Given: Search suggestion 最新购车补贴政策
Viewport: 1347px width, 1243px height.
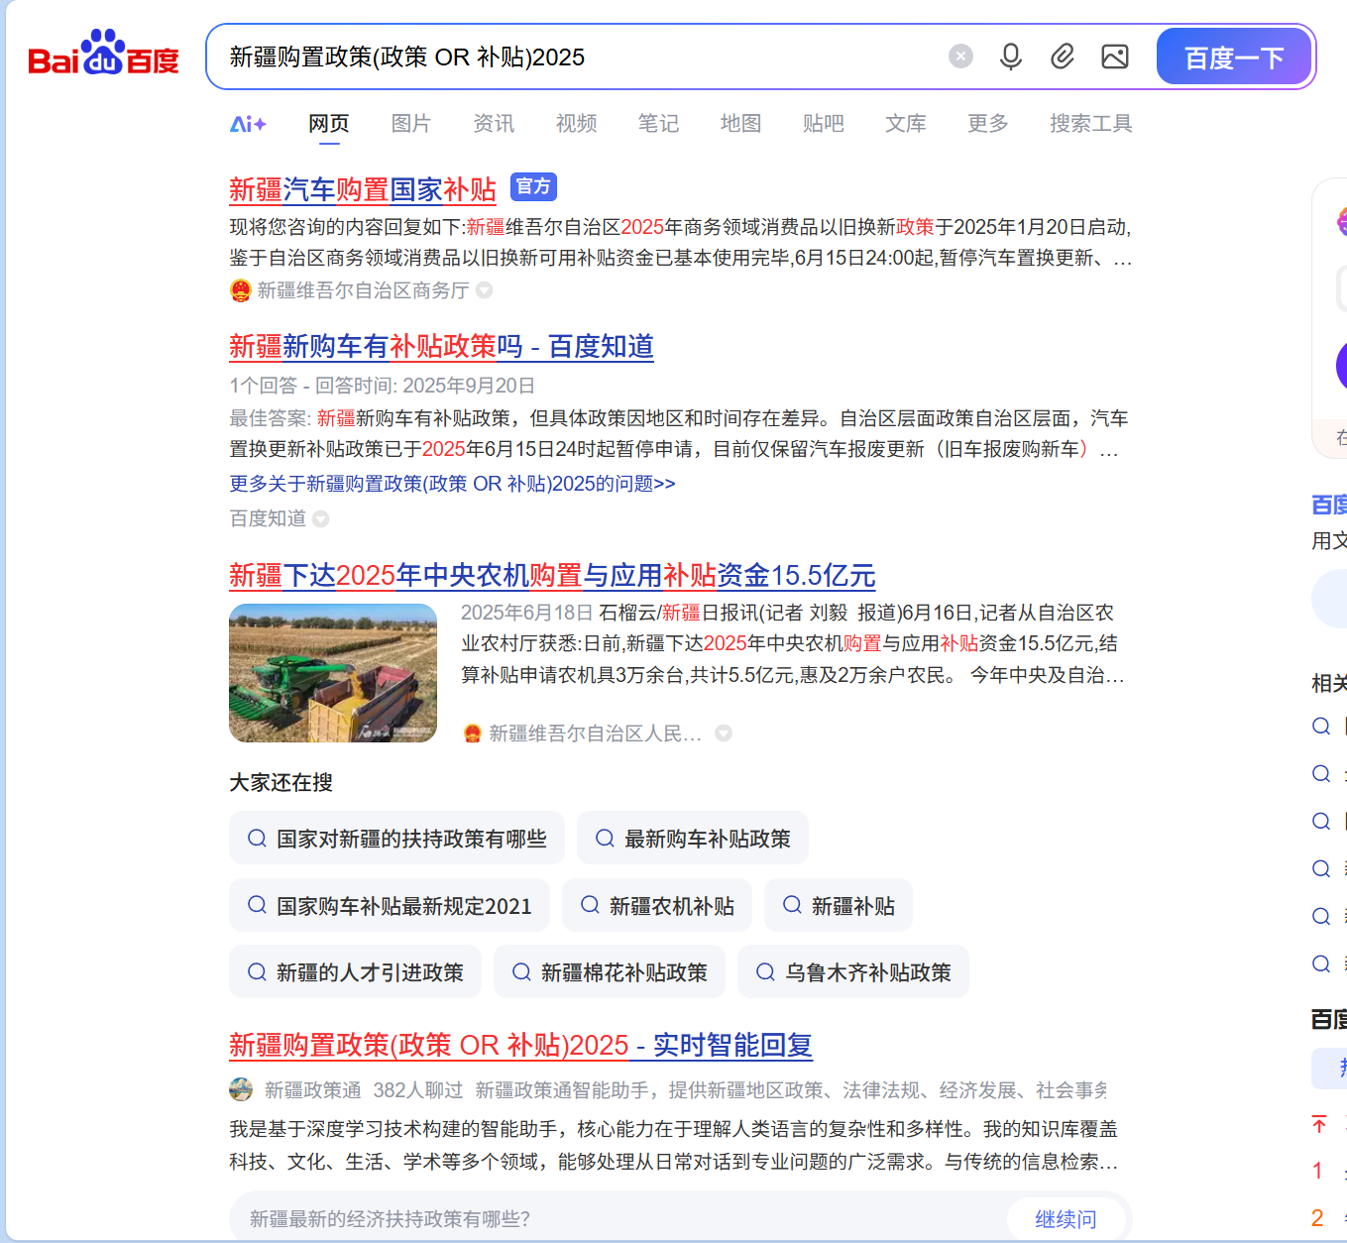Looking at the screenshot, I should (693, 839).
